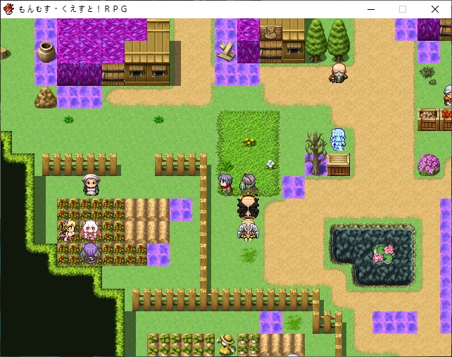Screen dimensions: 452x357
Task: Click the pink lotus flowers in pond
Action: (x=383, y=253)
